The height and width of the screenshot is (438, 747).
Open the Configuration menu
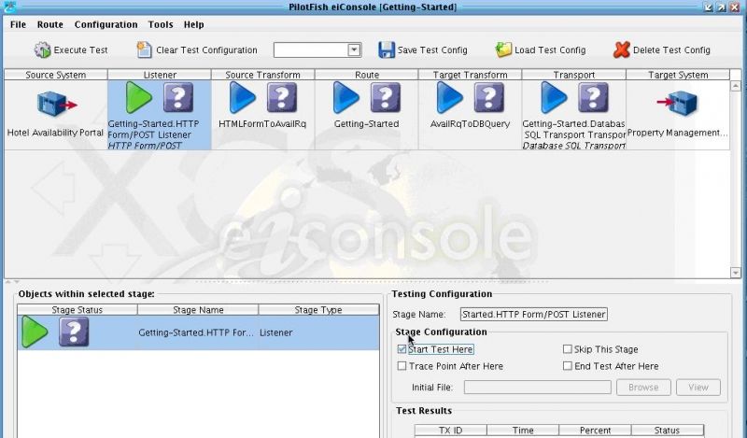(x=106, y=24)
